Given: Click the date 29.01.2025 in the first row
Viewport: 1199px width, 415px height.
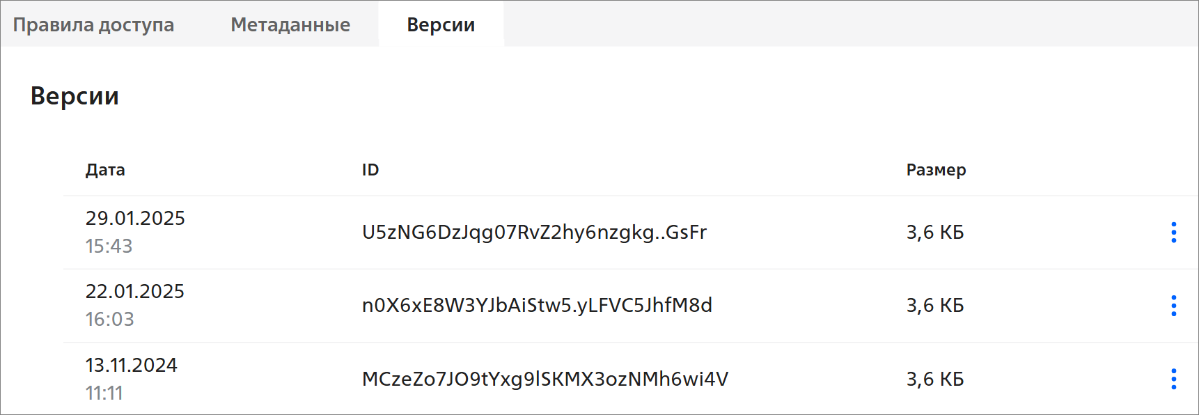Looking at the screenshot, I should coord(135,219).
